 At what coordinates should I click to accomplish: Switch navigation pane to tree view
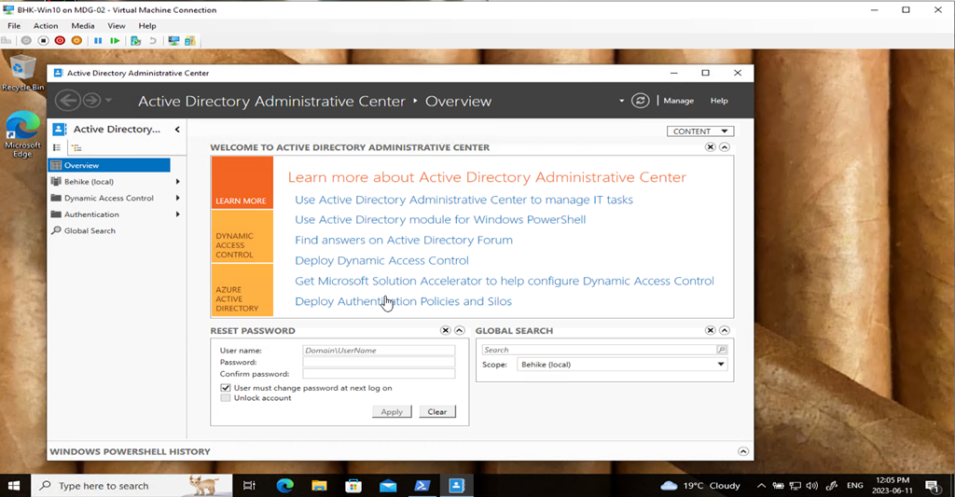pos(76,148)
